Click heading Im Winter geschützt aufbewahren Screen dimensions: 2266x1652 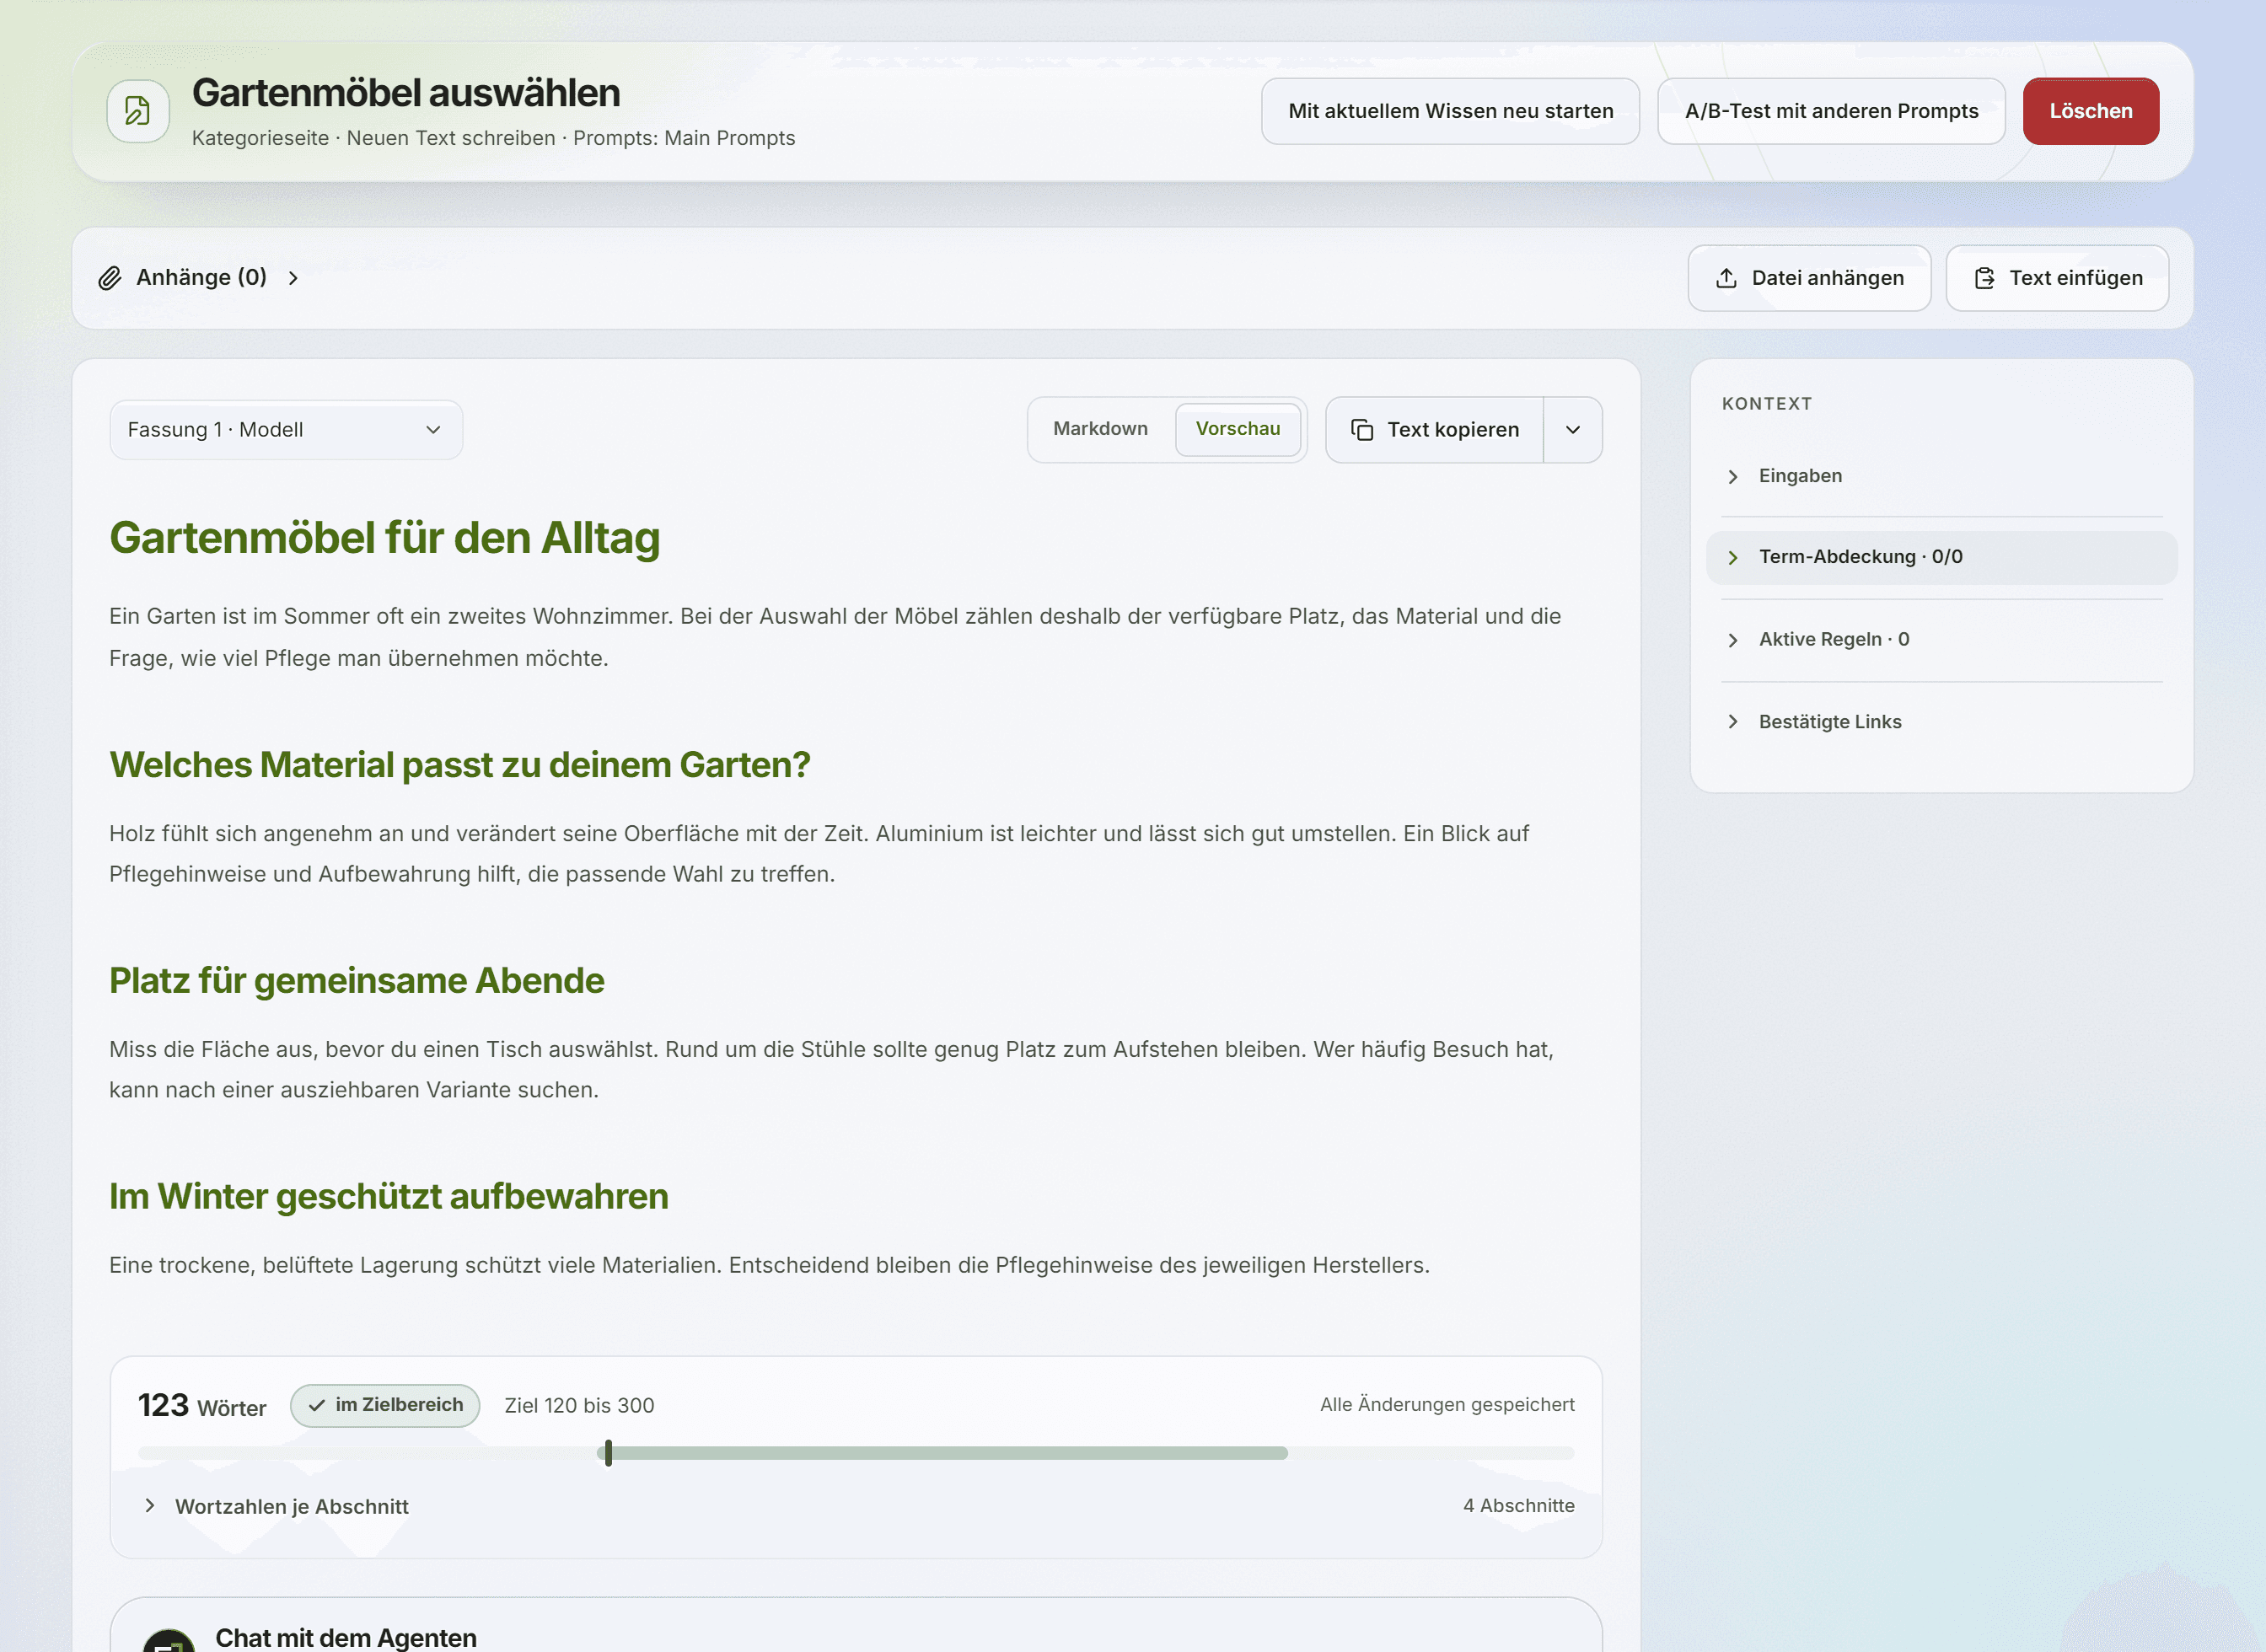coord(389,1197)
